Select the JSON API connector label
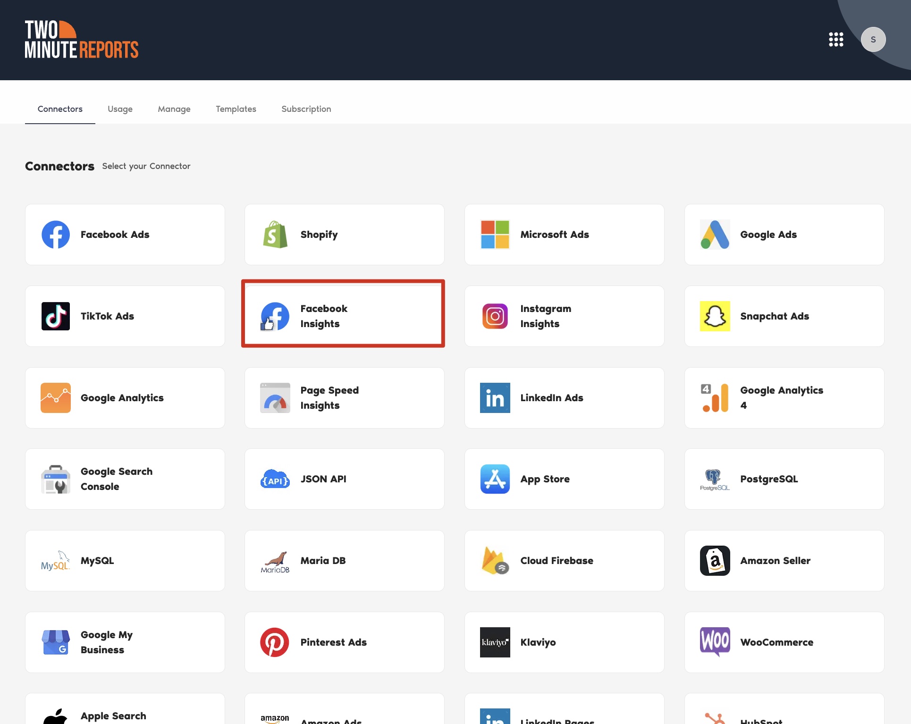Viewport: 911px width, 724px height. [323, 479]
